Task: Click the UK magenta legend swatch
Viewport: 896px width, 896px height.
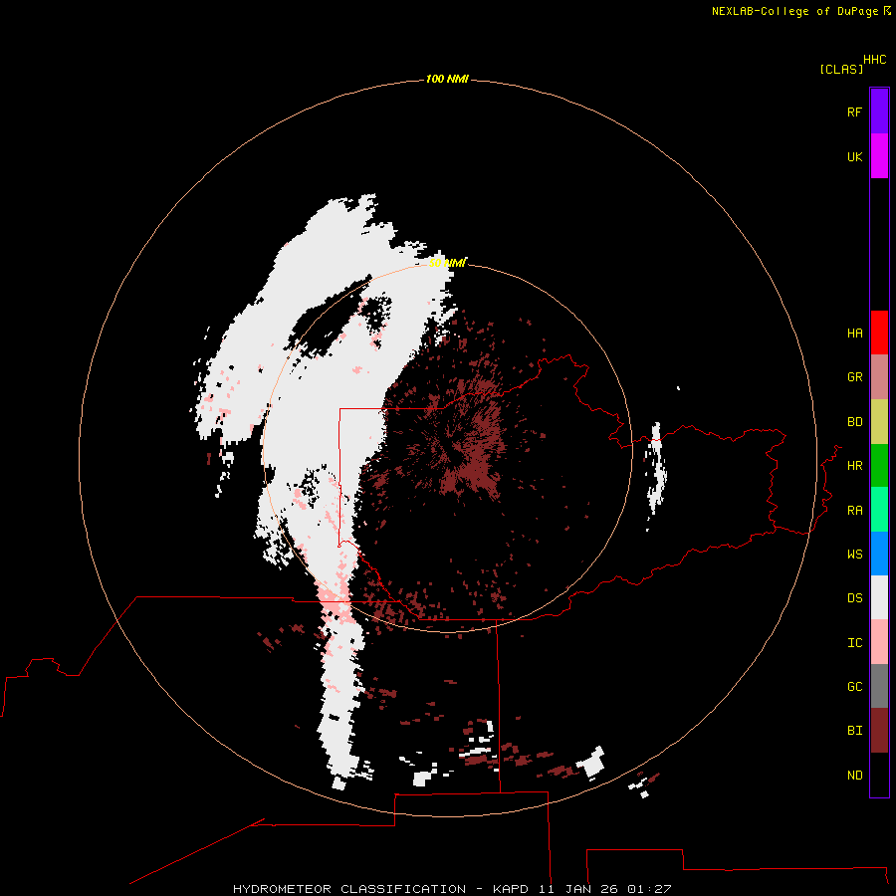Action: pyautogui.click(x=879, y=156)
